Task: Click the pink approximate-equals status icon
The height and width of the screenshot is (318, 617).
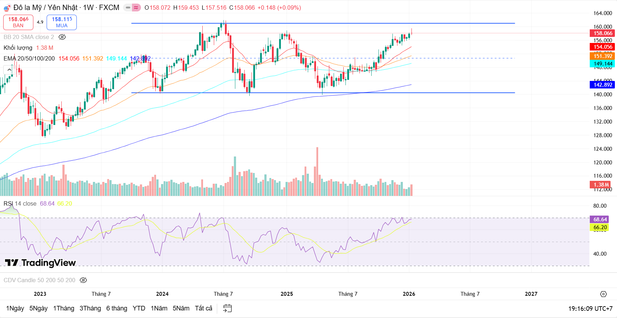Action: [x=136, y=8]
